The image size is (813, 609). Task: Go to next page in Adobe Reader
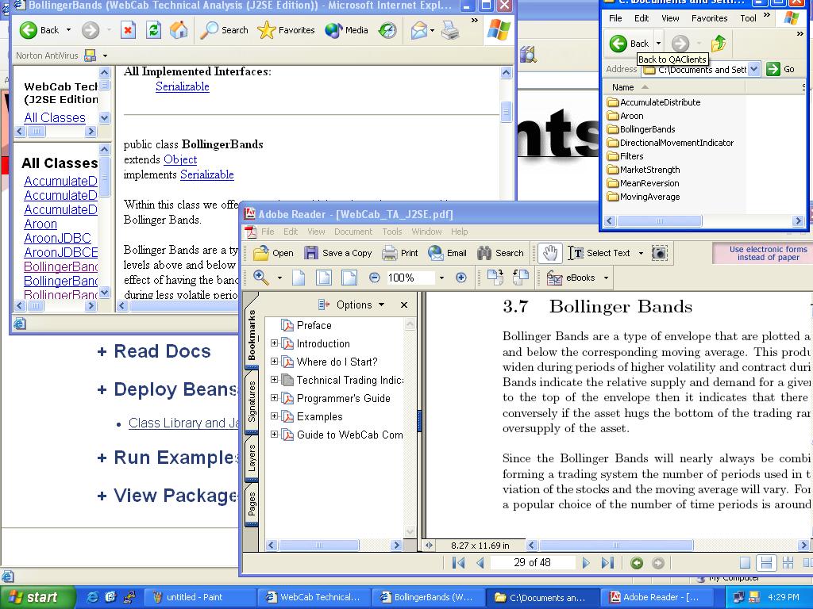(x=586, y=562)
